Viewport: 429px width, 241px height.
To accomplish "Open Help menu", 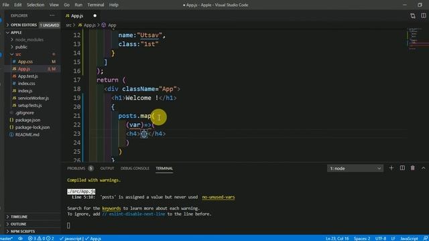I will (x=113, y=5).
